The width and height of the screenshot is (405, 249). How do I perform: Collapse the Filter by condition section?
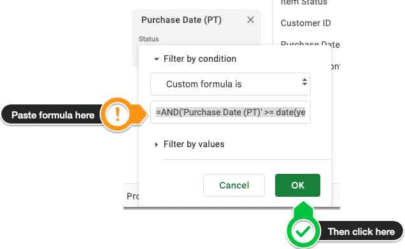coord(156,59)
